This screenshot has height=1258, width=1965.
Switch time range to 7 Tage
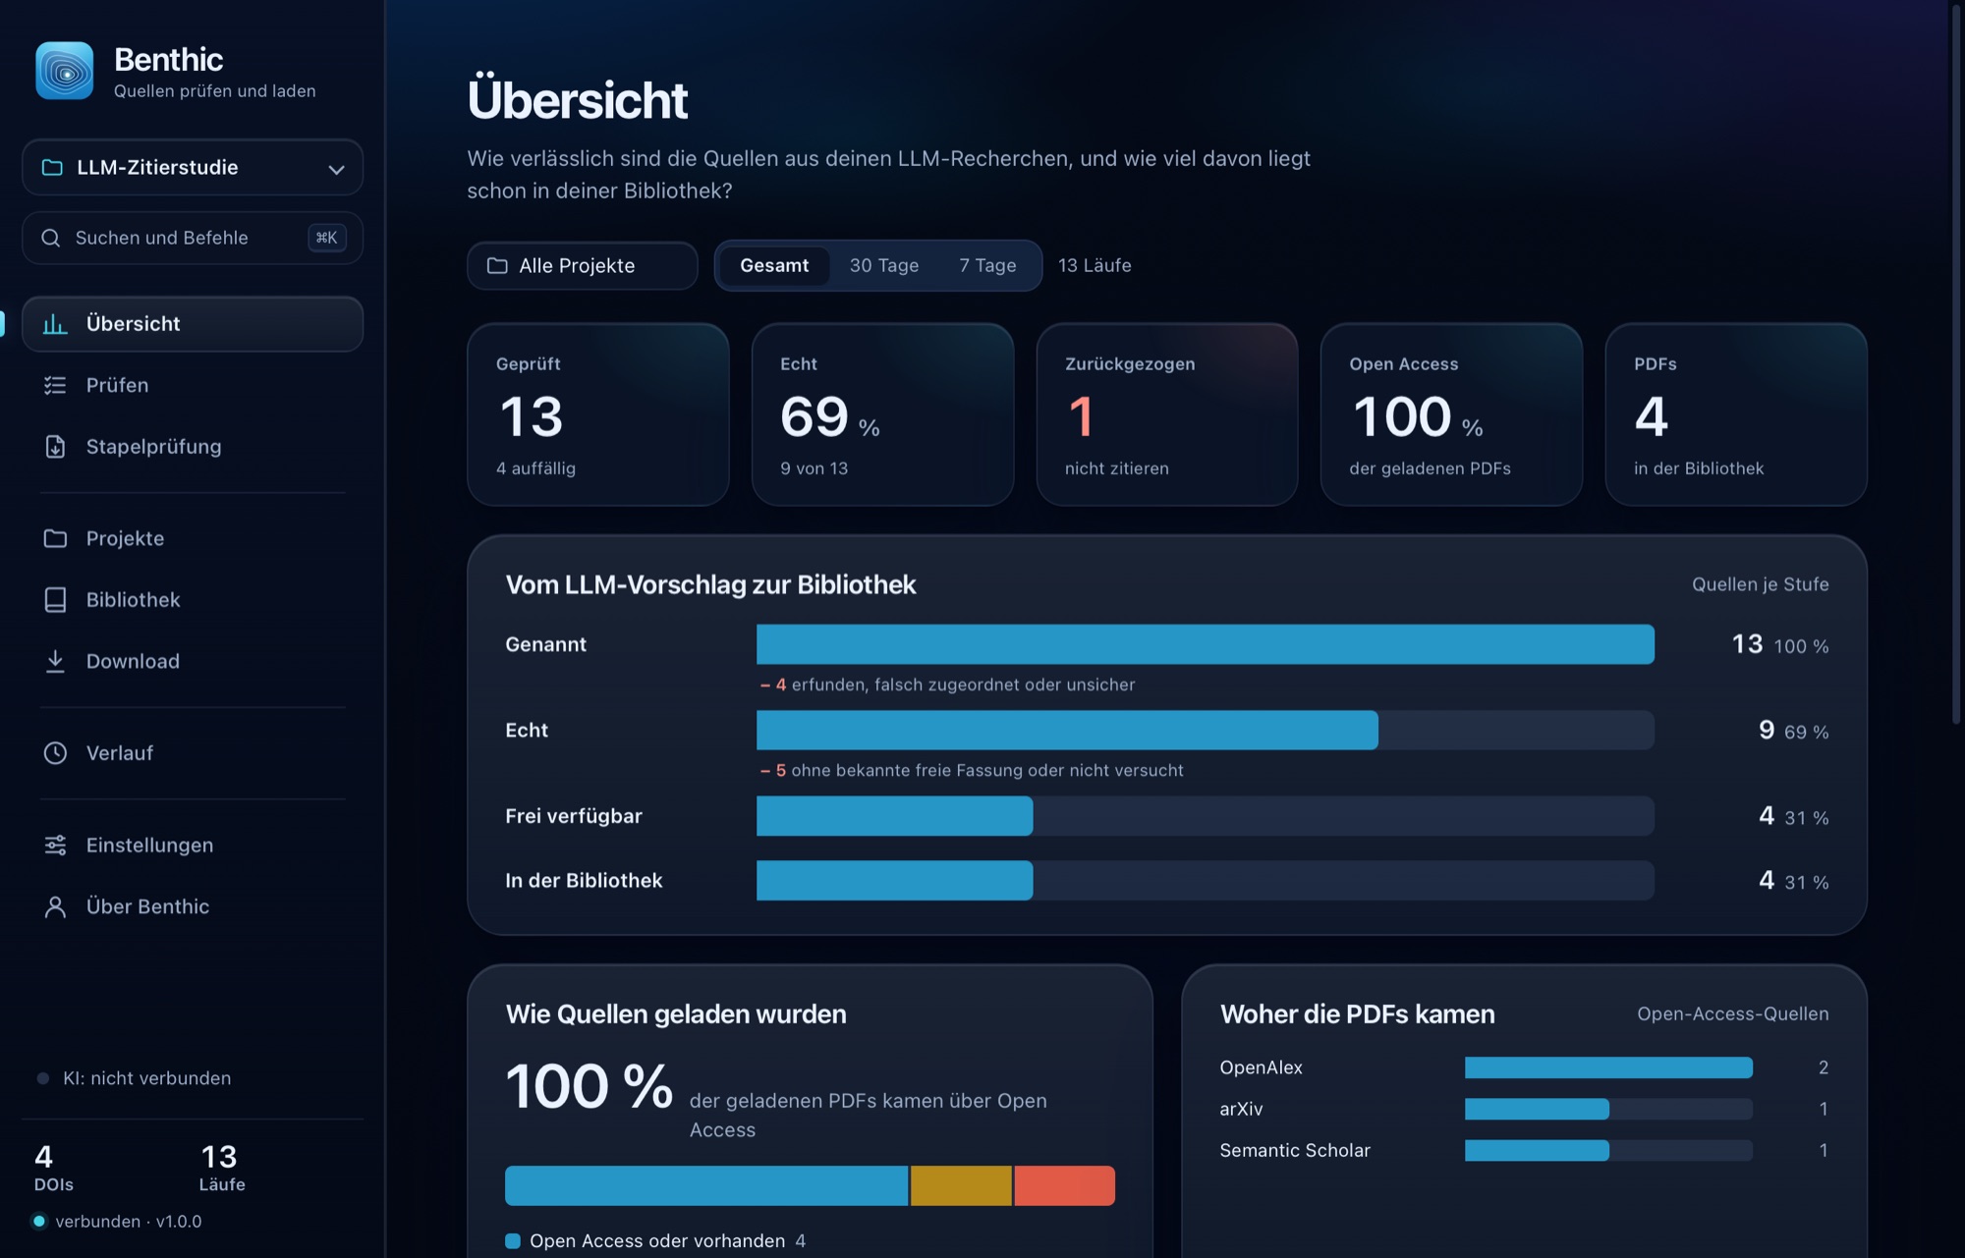click(987, 265)
